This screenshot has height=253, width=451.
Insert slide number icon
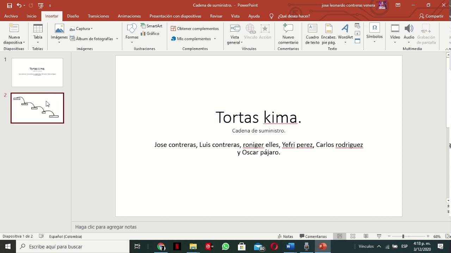[357, 33]
